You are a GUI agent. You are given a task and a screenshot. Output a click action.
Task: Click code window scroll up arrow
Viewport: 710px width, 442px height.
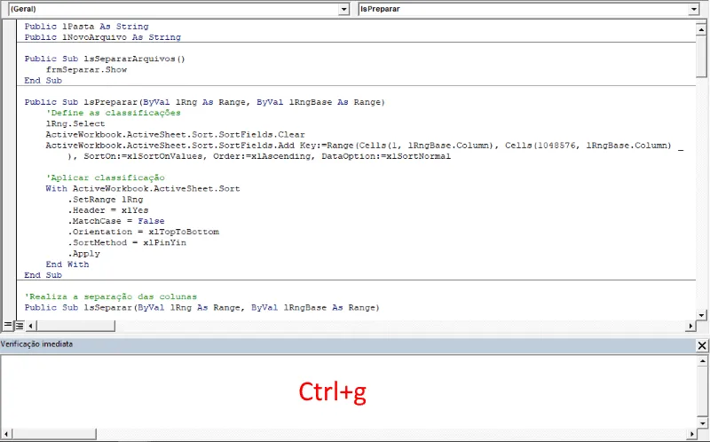(701, 29)
